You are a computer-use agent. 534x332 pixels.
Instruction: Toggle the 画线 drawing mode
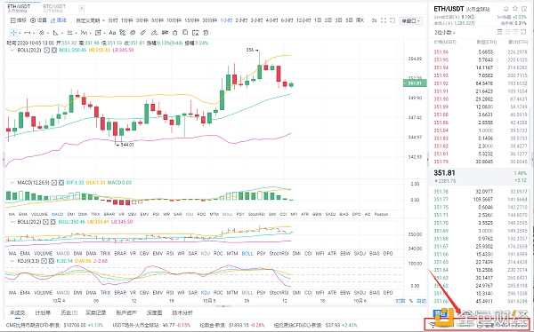pyautogui.click(x=59, y=20)
